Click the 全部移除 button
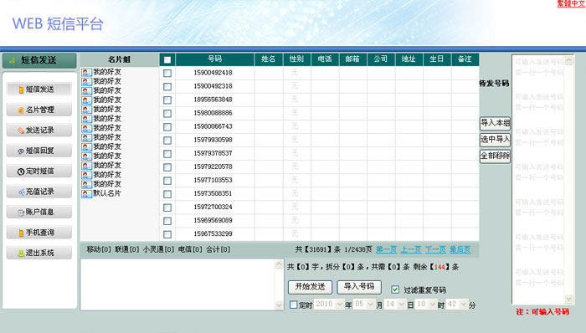The image size is (586, 333). [x=495, y=156]
